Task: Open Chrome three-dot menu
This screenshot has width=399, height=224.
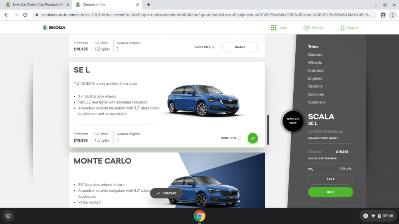Action: coord(393,15)
